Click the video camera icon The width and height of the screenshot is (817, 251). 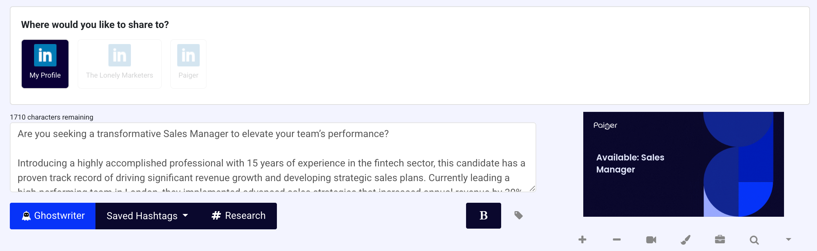(651, 240)
